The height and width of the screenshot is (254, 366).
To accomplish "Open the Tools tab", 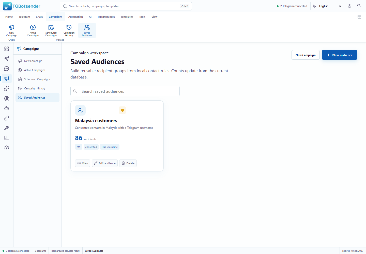I will pyautogui.click(x=142, y=17).
